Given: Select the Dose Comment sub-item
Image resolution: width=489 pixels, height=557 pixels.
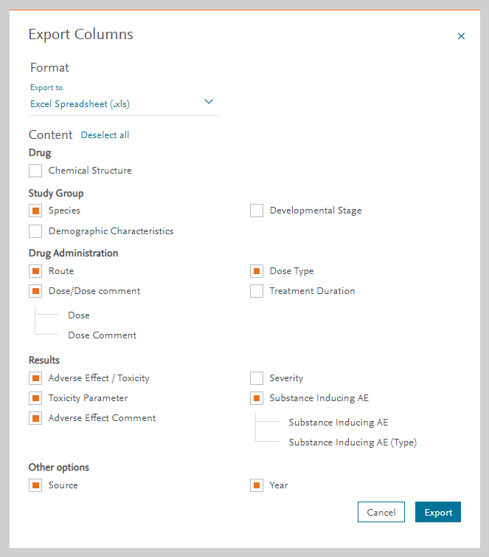Looking at the screenshot, I should [102, 335].
